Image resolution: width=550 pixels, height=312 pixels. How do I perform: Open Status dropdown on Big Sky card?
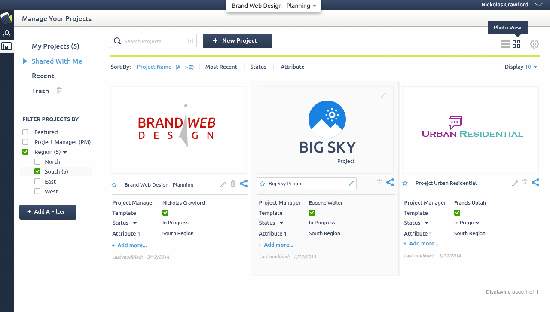281,223
